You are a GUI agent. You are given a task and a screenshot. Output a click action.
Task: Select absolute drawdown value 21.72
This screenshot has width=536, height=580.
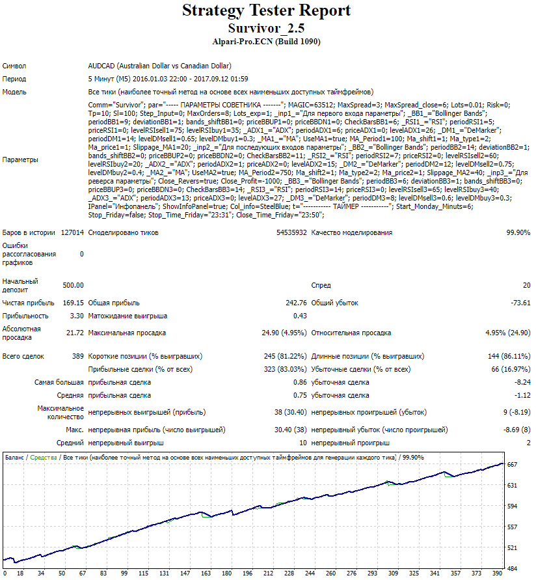[75, 333]
